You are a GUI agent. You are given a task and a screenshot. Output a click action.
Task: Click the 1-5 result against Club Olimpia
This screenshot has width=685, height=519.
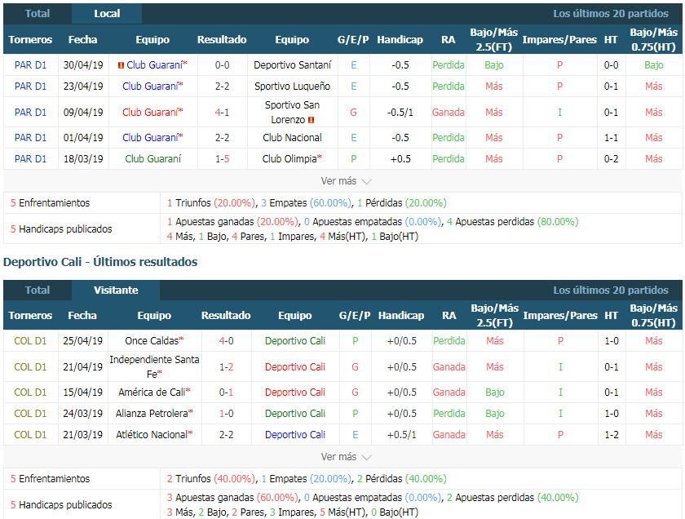(222, 158)
